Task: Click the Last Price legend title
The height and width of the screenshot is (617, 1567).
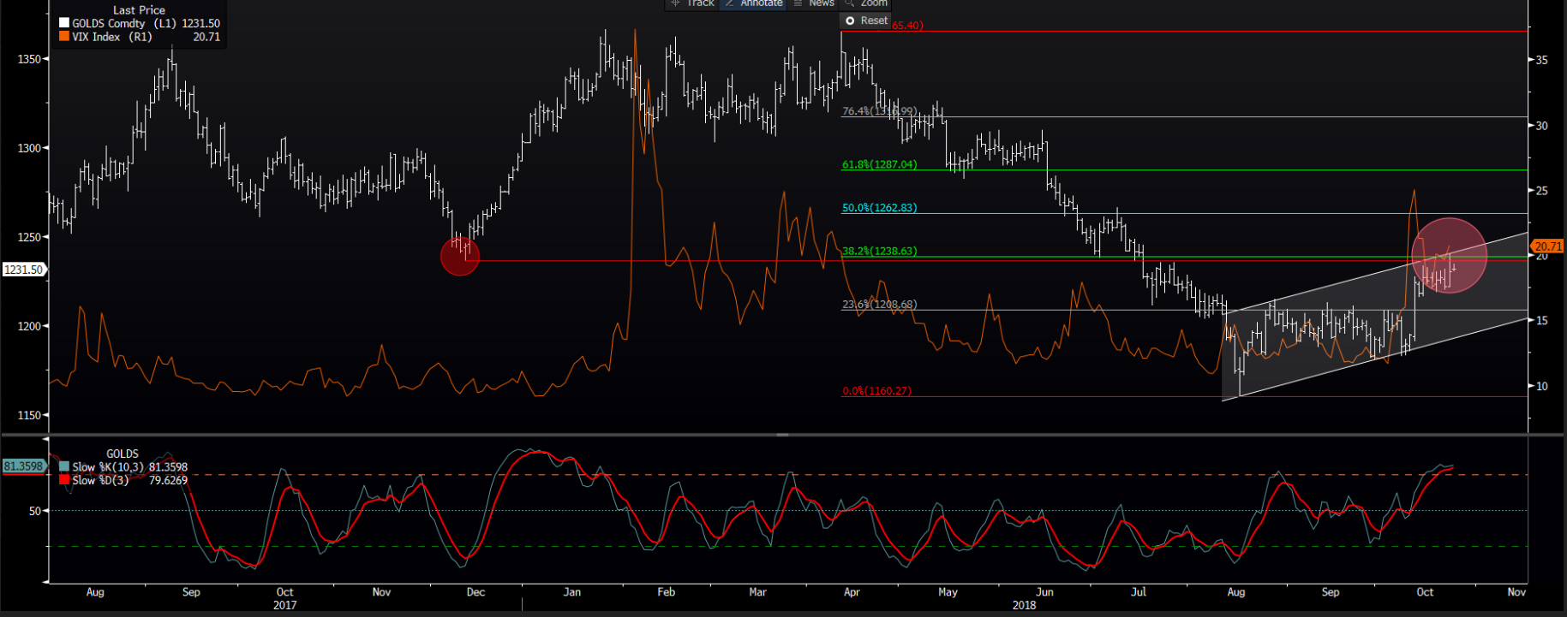Action: tap(139, 10)
